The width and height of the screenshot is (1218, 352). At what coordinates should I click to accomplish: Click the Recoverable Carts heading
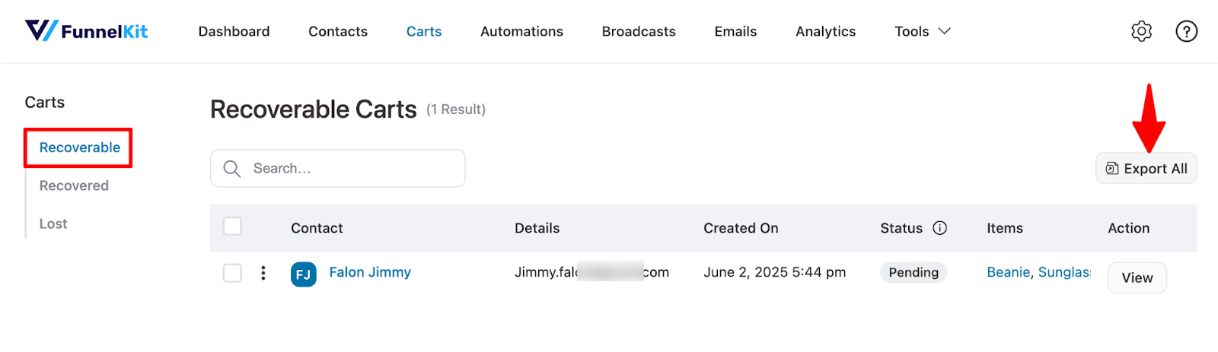point(314,109)
